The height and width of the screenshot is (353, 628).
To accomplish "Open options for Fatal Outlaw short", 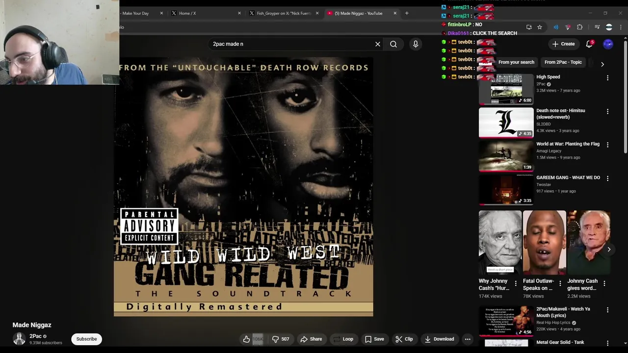I will coord(560,283).
